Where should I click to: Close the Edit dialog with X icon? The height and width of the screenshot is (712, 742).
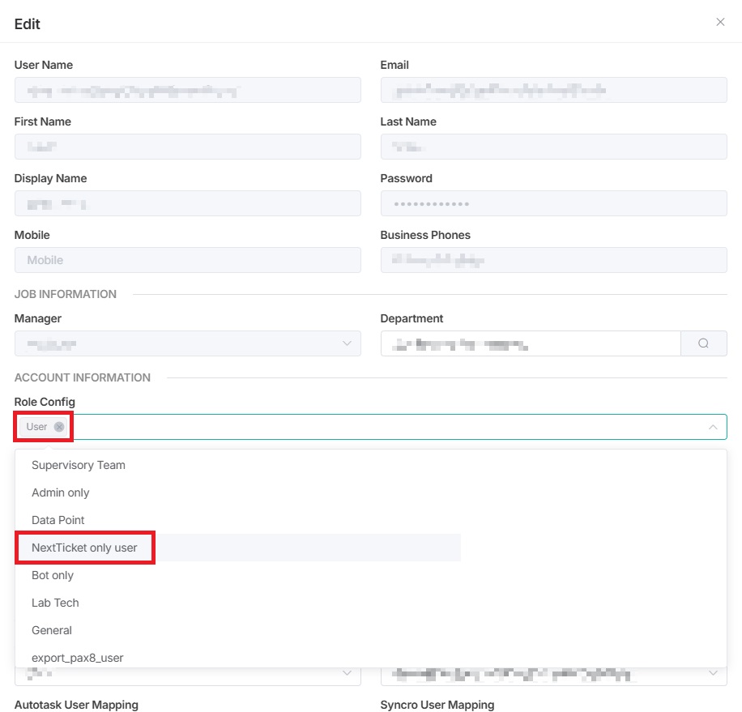[x=720, y=22]
